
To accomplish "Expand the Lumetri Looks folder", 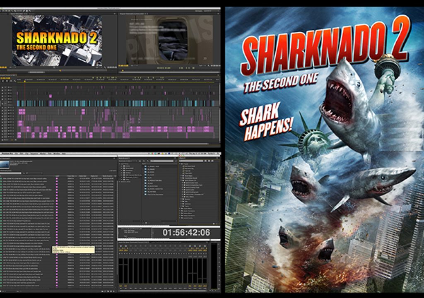I will tap(180, 218).
